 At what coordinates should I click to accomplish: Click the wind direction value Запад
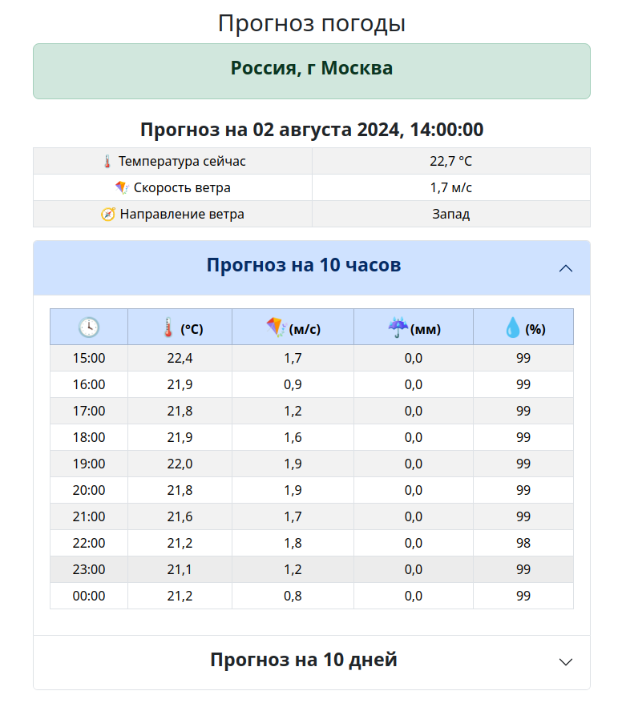[451, 215]
